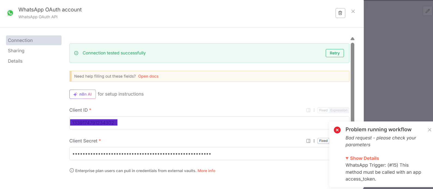Click the success check circle icon

point(76,53)
